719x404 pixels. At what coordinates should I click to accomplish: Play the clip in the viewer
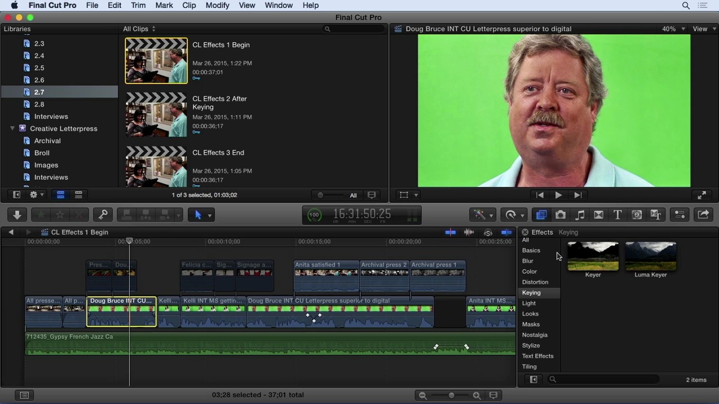click(x=558, y=195)
